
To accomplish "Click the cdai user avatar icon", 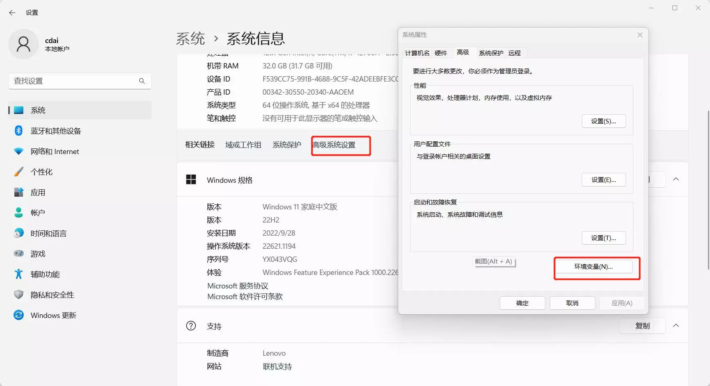I will coord(23,44).
